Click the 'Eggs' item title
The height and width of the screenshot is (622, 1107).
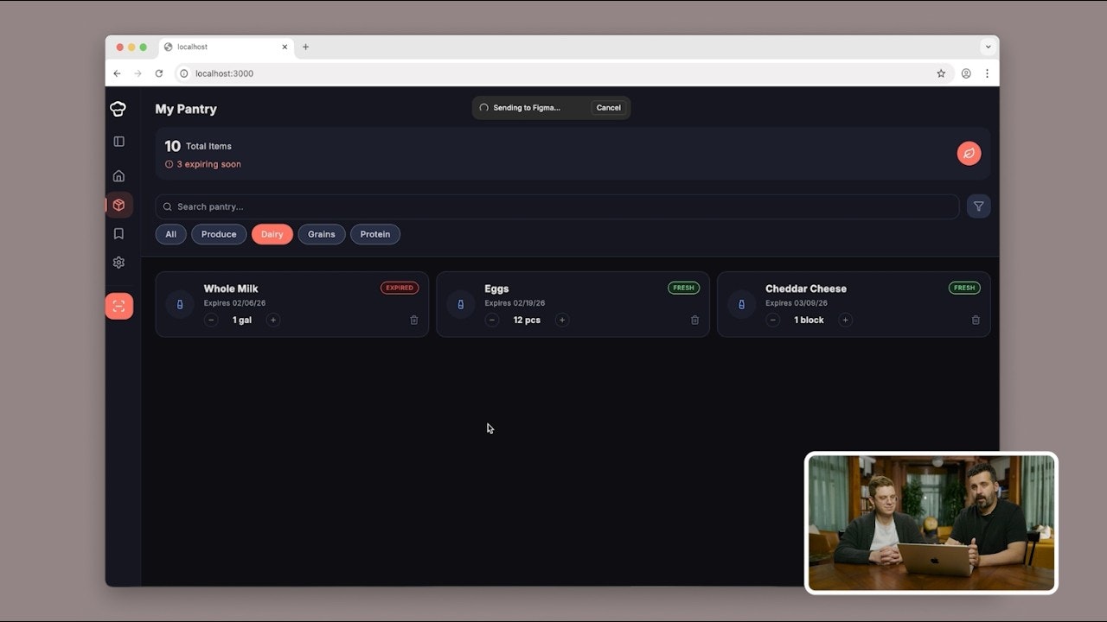[x=496, y=289]
